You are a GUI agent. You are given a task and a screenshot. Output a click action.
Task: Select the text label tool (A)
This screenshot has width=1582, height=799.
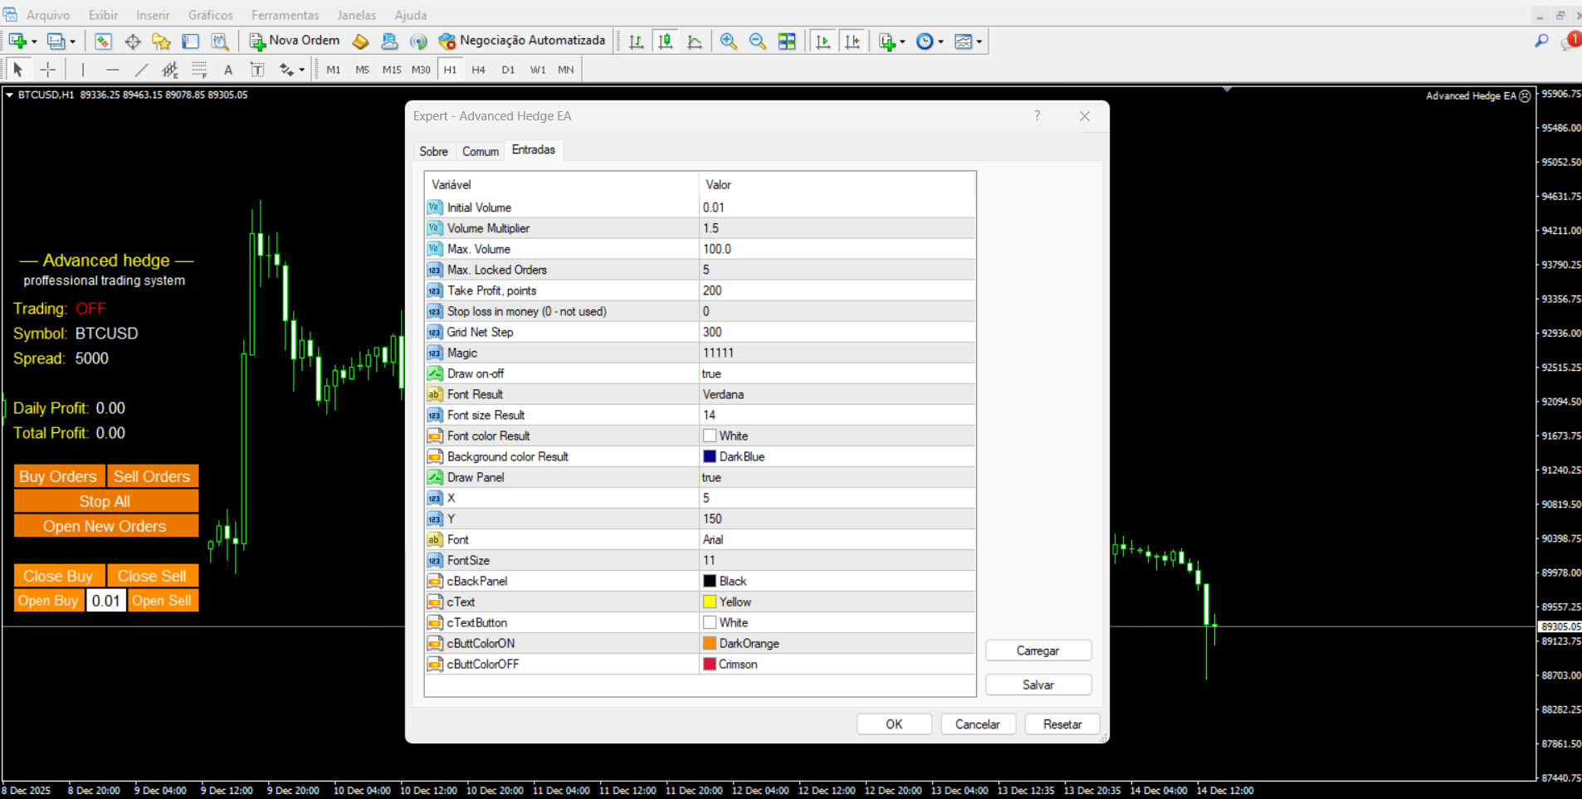[x=228, y=70]
